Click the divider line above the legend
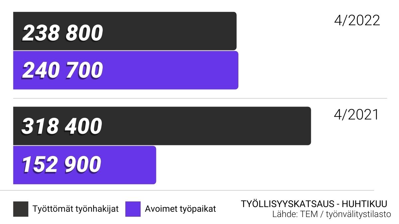 point(187,190)
